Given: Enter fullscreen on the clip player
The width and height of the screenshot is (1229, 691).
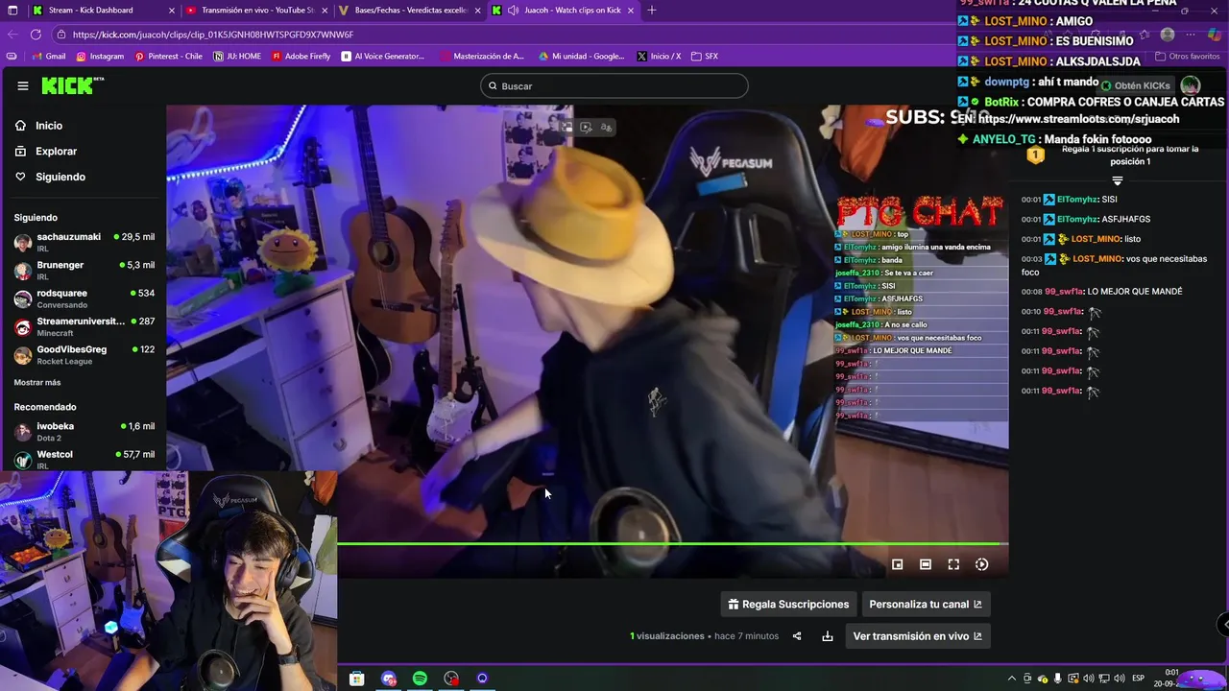Looking at the screenshot, I should click(x=953, y=564).
